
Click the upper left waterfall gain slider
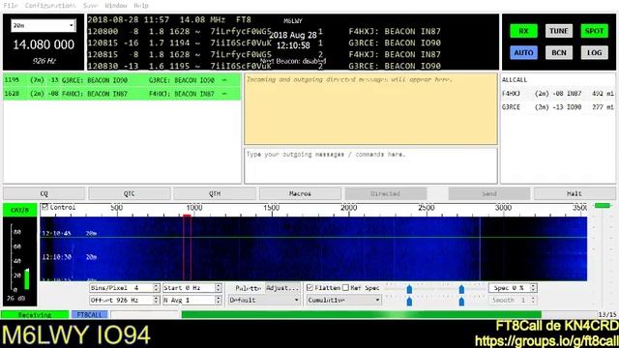pos(409,289)
